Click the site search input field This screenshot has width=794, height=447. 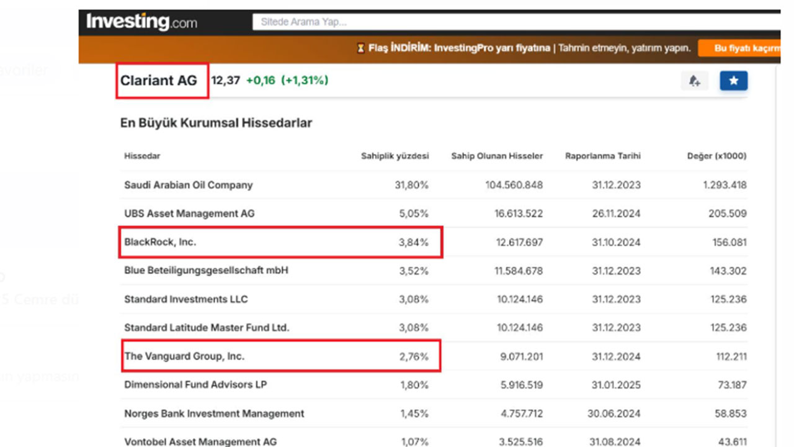click(x=515, y=22)
